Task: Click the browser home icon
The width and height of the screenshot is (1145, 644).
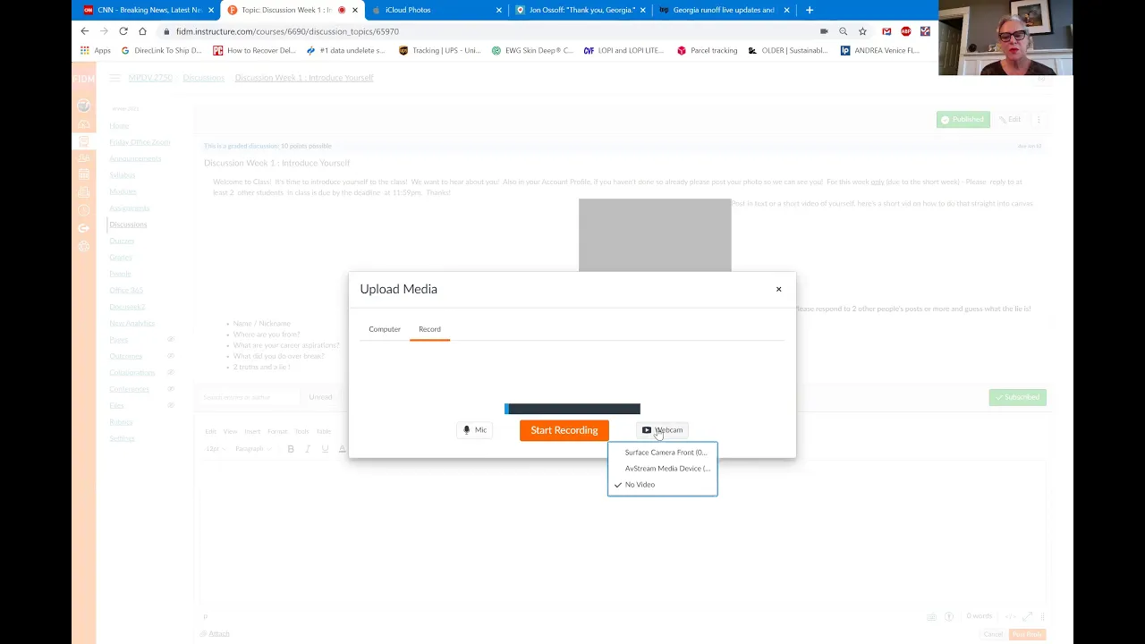Action: pos(142,31)
